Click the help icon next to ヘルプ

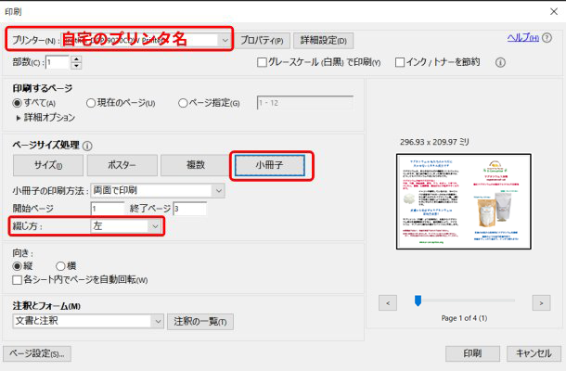[545, 37]
